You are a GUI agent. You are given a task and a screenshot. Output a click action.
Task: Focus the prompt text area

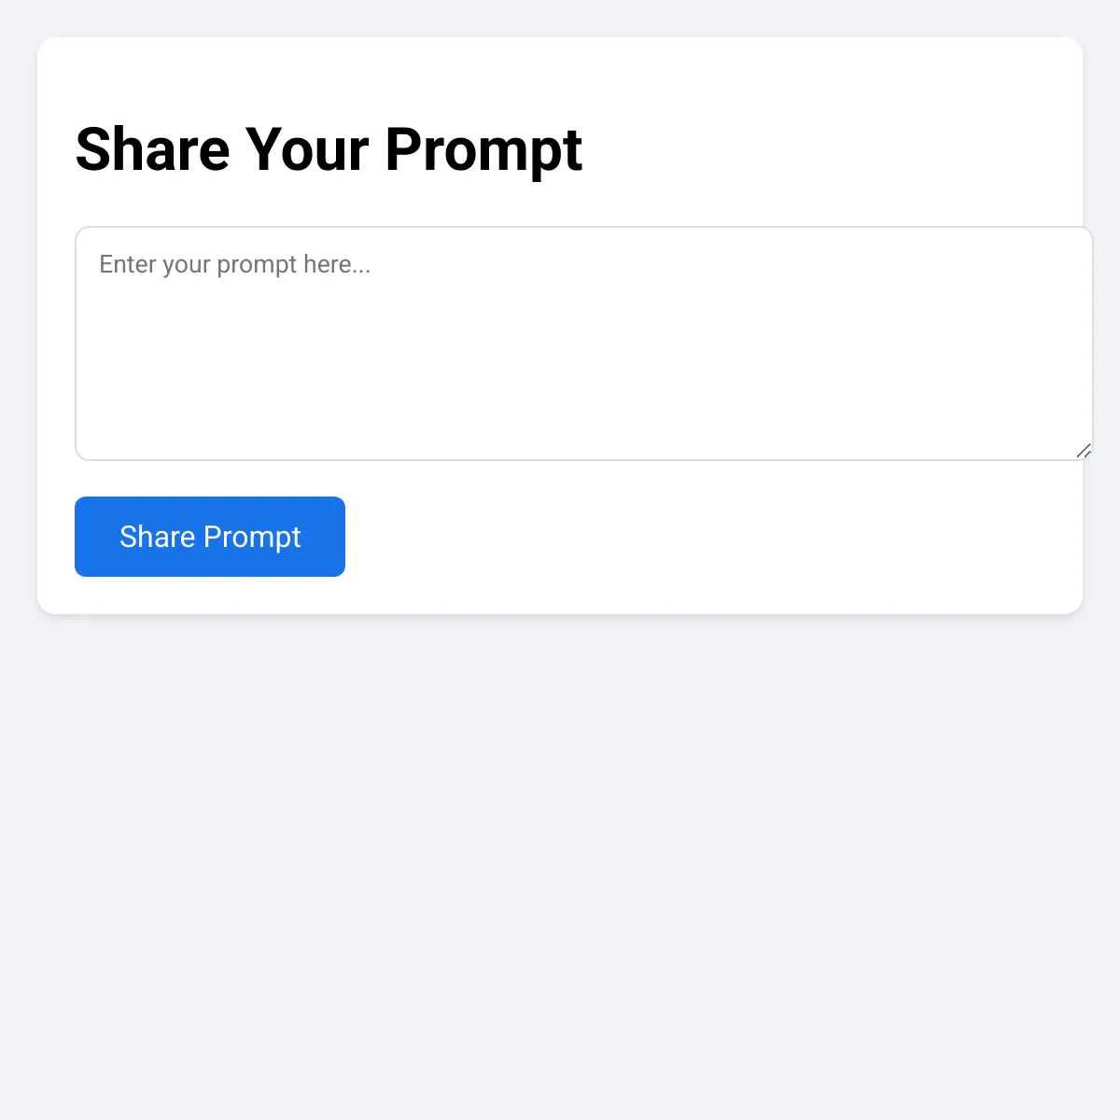click(583, 343)
